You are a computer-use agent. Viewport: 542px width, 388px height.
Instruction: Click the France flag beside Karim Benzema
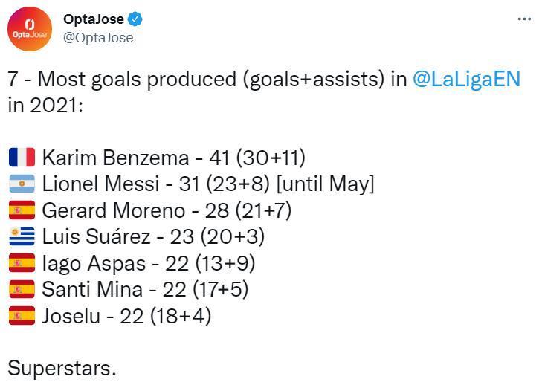tap(22, 157)
